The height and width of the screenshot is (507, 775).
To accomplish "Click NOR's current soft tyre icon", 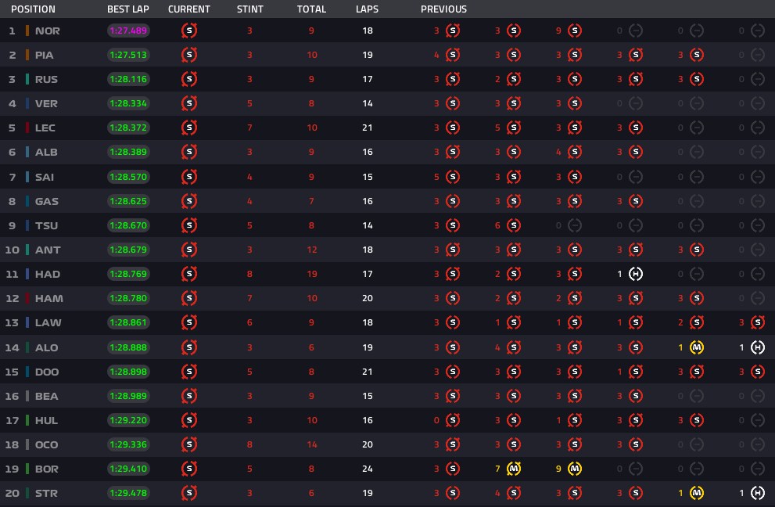I will (189, 31).
